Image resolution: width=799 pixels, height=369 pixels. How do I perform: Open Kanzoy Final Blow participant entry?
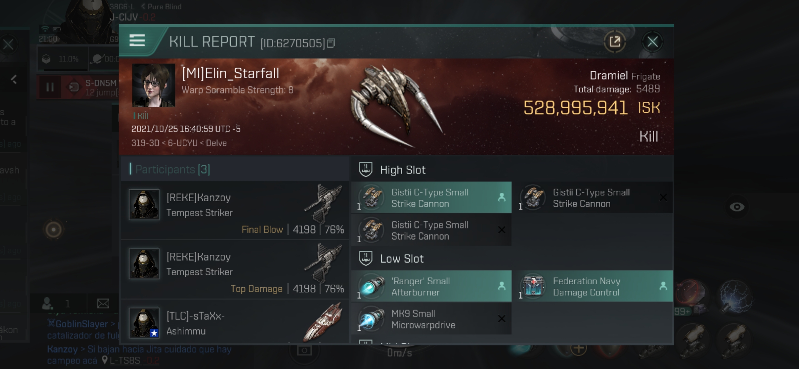pos(235,210)
